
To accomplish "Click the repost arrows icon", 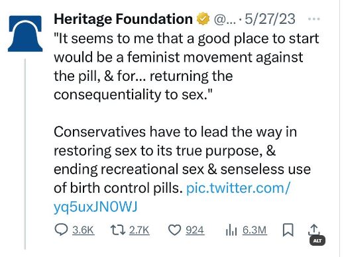I will 118,230.
